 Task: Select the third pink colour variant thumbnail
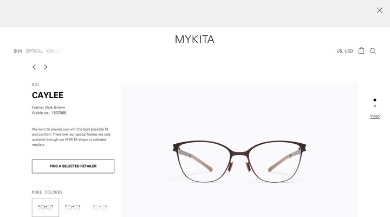click(100, 207)
